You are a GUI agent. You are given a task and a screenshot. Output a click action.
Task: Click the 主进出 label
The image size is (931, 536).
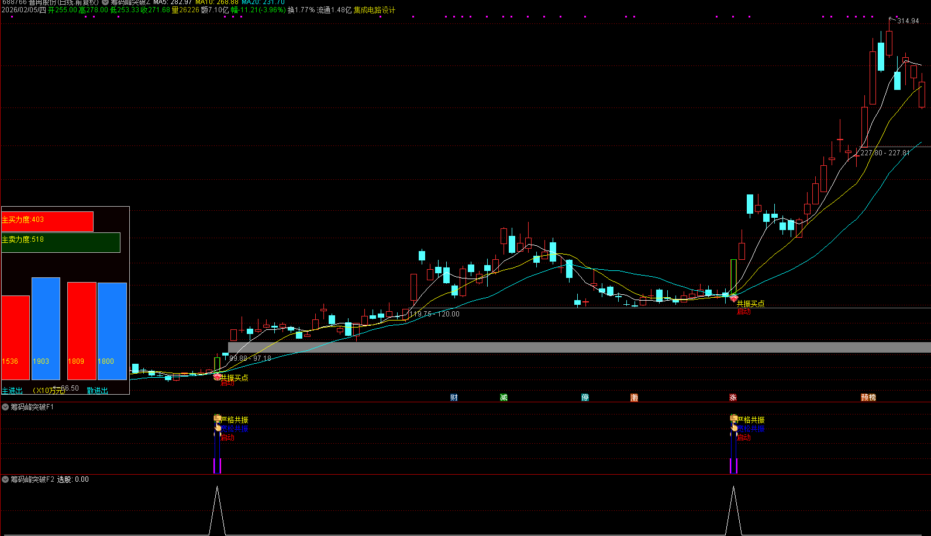click(x=12, y=391)
